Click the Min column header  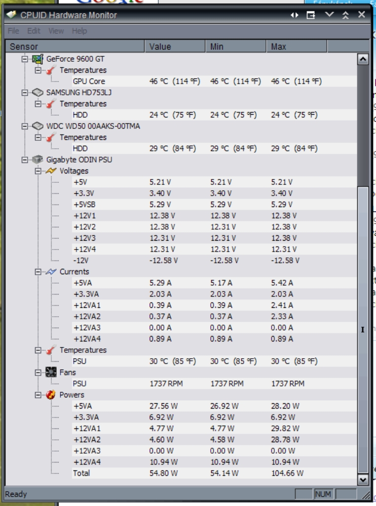tap(236, 46)
